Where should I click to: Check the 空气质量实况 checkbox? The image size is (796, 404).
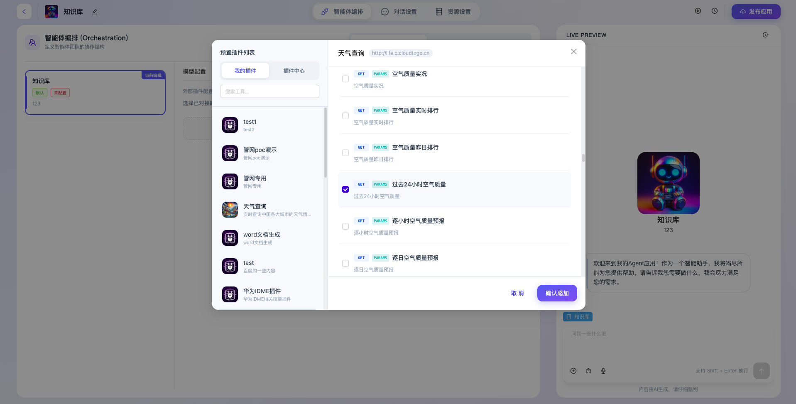[x=345, y=79]
